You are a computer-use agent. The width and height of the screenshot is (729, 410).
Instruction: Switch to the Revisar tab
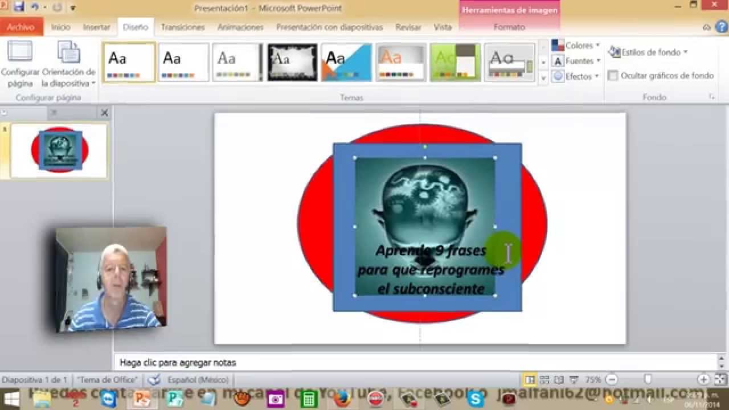pos(408,27)
